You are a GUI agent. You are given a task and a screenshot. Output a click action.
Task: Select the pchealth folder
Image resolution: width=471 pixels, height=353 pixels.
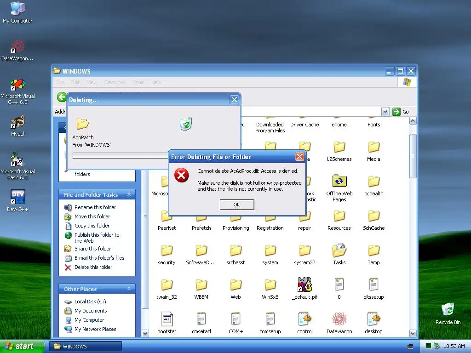coord(373,186)
